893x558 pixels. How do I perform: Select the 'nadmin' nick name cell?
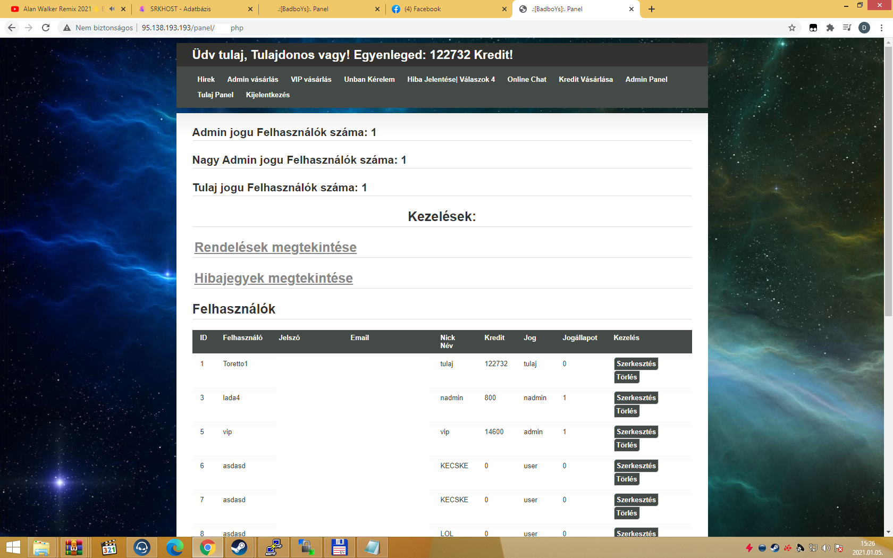(451, 398)
